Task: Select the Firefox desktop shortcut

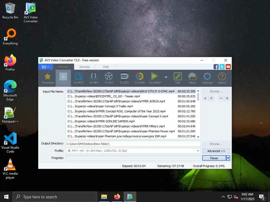Action: click(x=10, y=63)
